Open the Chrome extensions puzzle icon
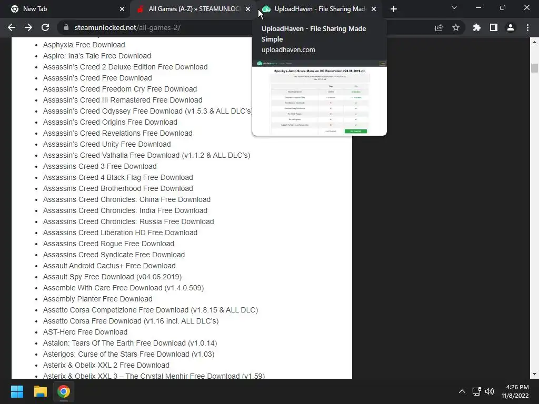 (x=477, y=27)
